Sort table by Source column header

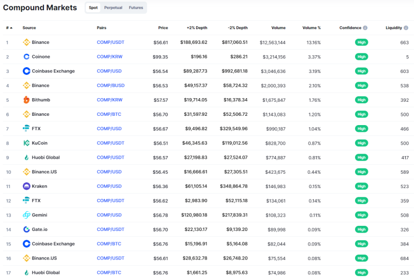(29, 28)
